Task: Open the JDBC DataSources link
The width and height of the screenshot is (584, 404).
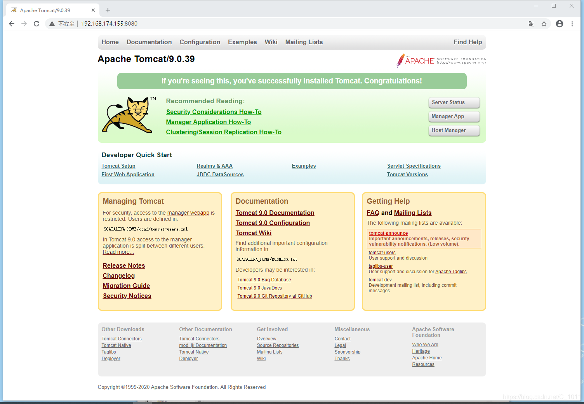Action: coord(220,174)
